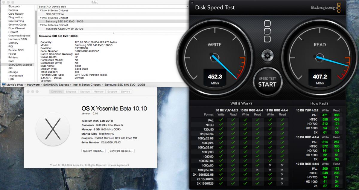This screenshot has width=359, height=190.
Task: Select Storage in System Report sidebar
Action: (x=13, y=72)
